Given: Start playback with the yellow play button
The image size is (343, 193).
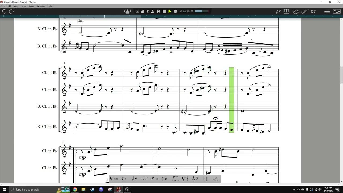Looking at the screenshot, I should (170, 11).
